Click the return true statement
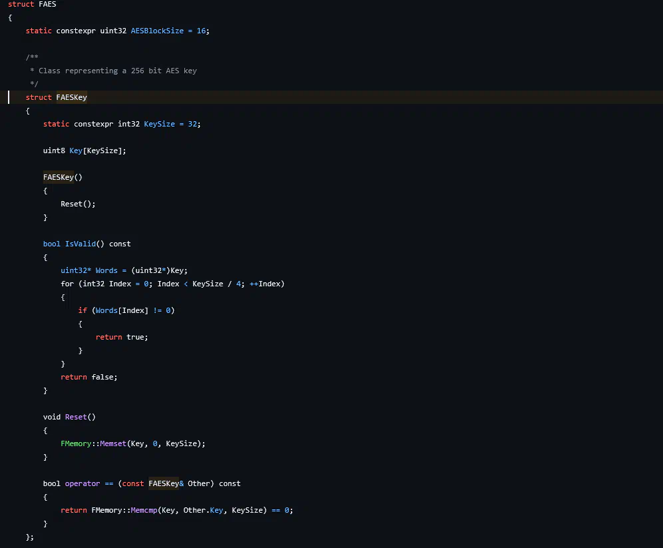 pyautogui.click(x=122, y=337)
